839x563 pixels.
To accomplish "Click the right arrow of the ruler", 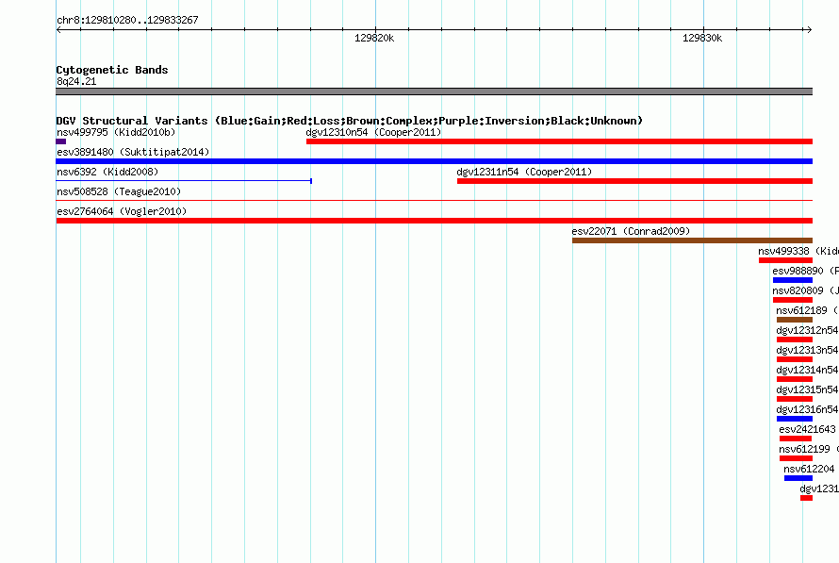I will tap(810, 30).
